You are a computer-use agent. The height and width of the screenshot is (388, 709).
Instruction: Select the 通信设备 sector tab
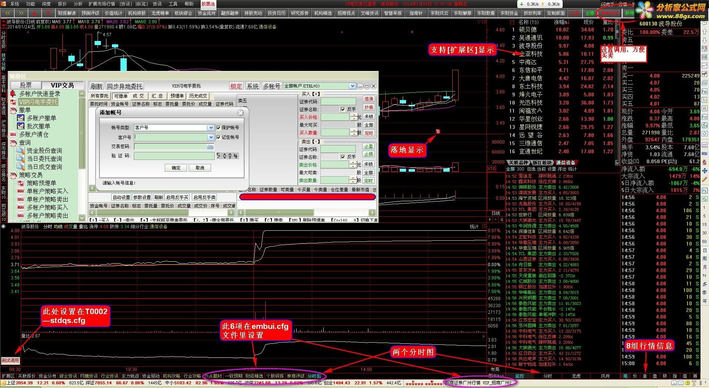(x=566, y=163)
